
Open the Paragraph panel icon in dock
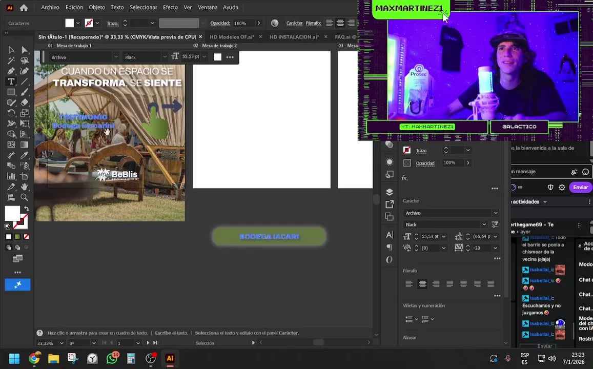tap(389, 247)
